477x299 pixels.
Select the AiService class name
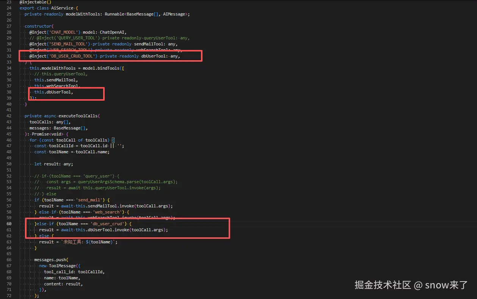(61, 8)
